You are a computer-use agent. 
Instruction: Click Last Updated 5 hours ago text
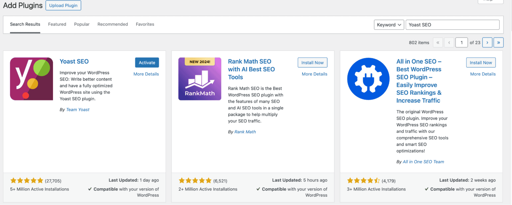point(300,180)
